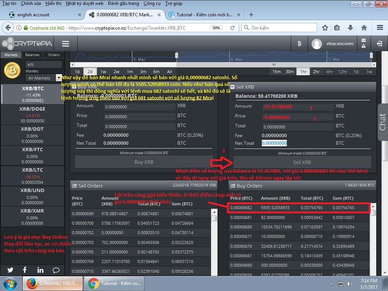Click the chart horizontal scrollbar thumb
The height and width of the screenshot is (291, 388).
tap(274, 64)
